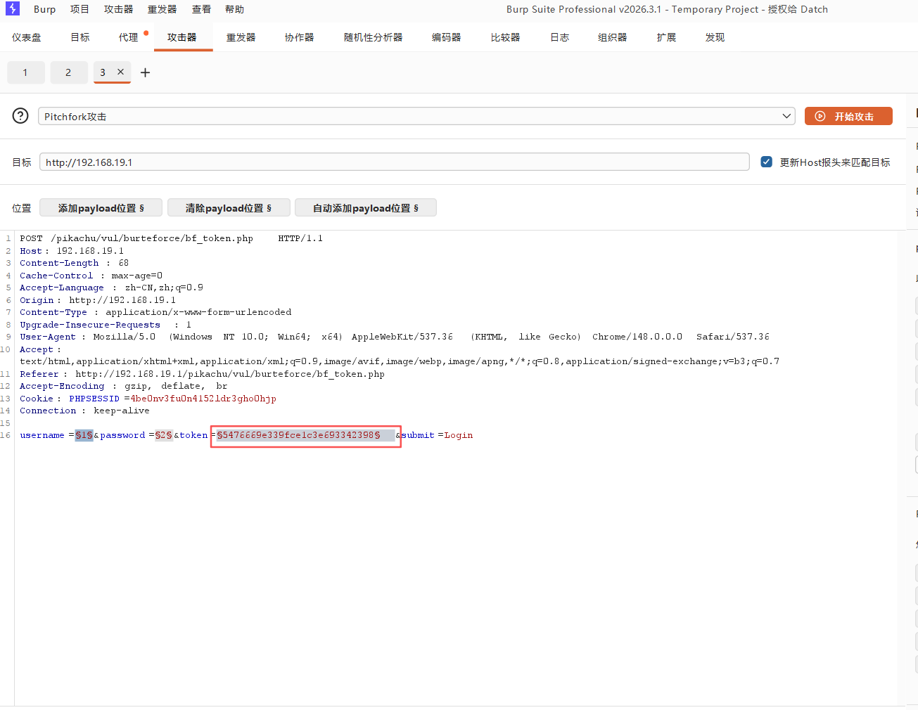Image resolution: width=918 pixels, height=710 pixels.
Task: Click the Content-Length header line
Action: click(74, 263)
